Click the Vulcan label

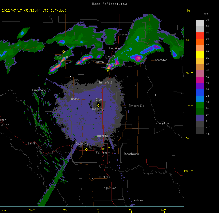(138, 200)
